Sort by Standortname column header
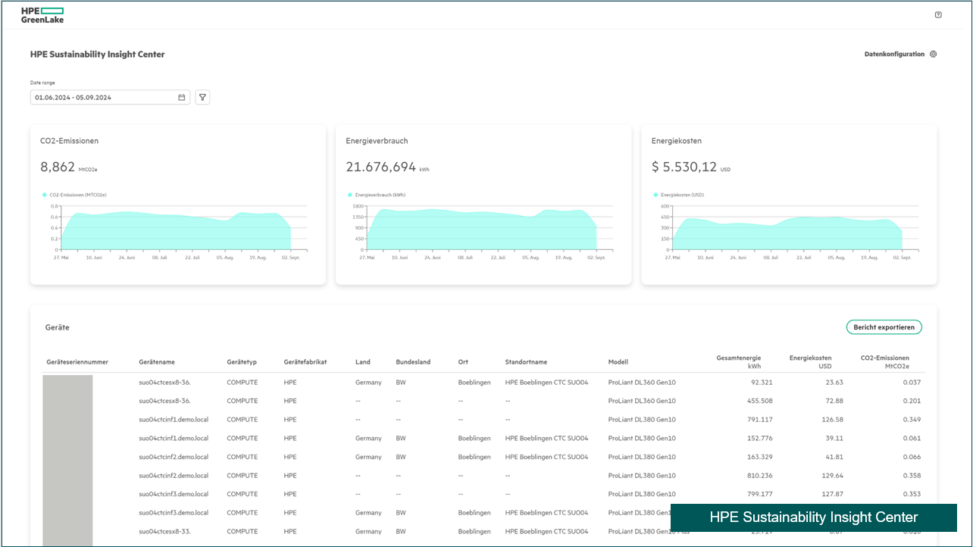The image size is (973, 547). (x=526, y=362)
